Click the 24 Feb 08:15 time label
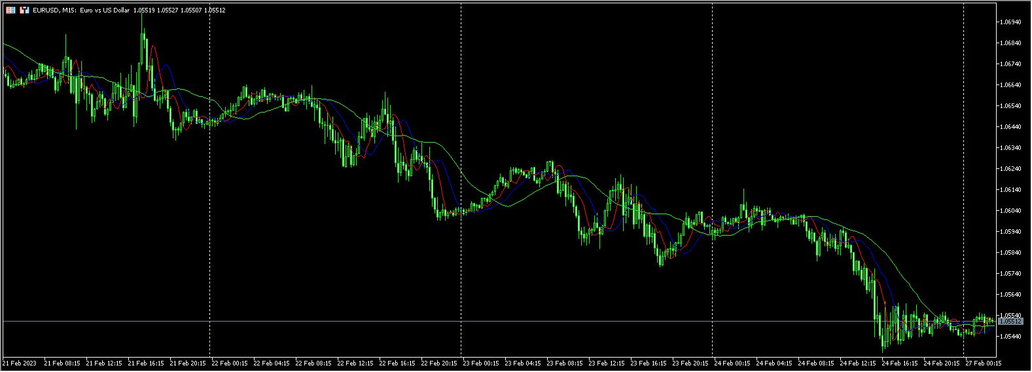Screen dimensions: 1032x372 pos(816,363)
